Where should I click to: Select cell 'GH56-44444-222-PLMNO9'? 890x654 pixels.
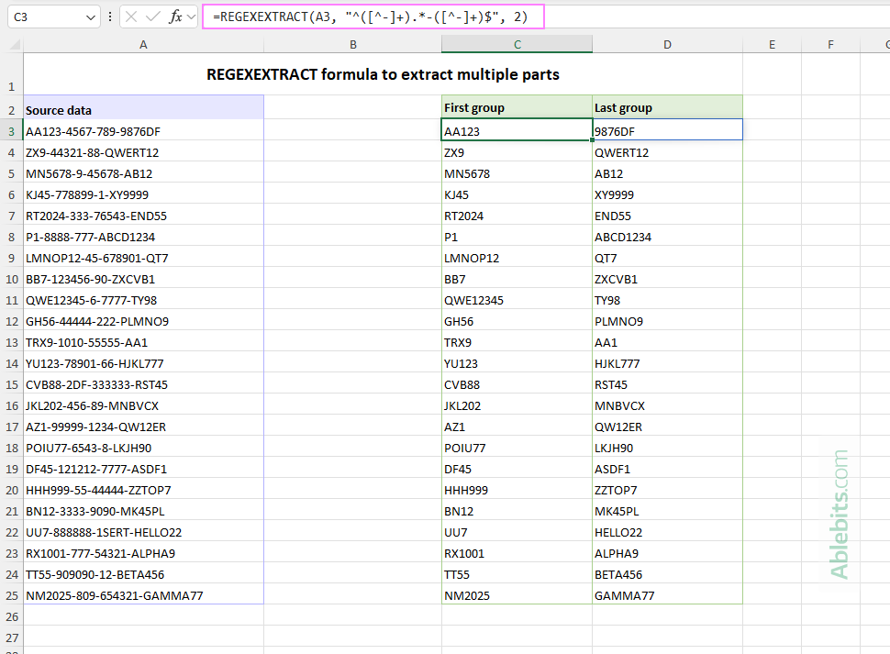click(x=144, y=321)
